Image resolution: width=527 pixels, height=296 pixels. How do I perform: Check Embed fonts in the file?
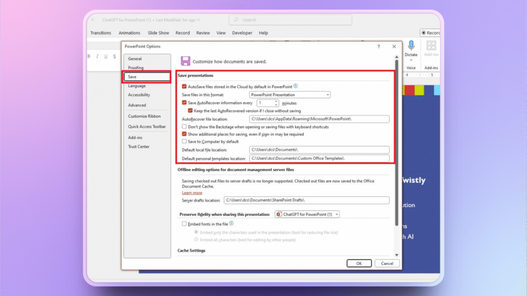pos(184,224)
